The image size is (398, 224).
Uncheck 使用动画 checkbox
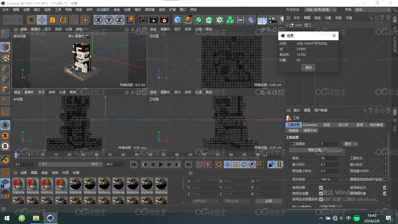(321, 188)
